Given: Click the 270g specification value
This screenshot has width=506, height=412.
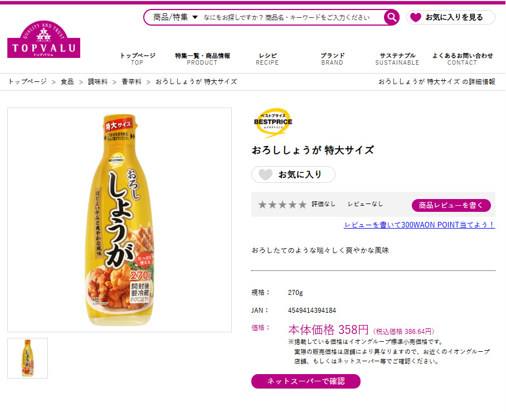Looking at the screenshot, I should 295,293.
